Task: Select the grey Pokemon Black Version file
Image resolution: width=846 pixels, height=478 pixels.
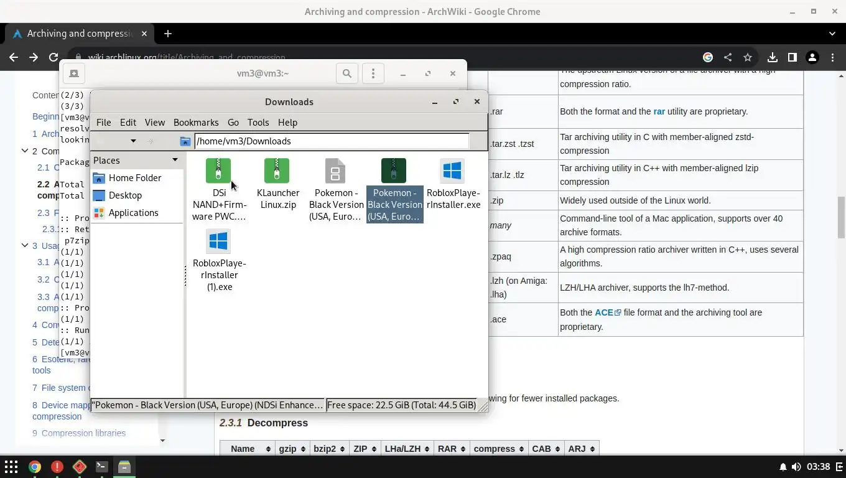Action: coord(336,190)
